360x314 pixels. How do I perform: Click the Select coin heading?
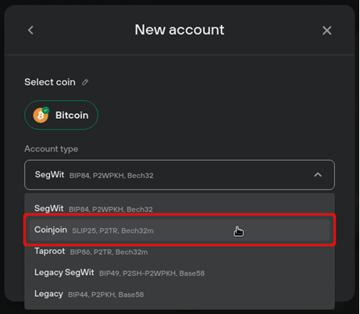pyautogui.click(x=50, y=82)
